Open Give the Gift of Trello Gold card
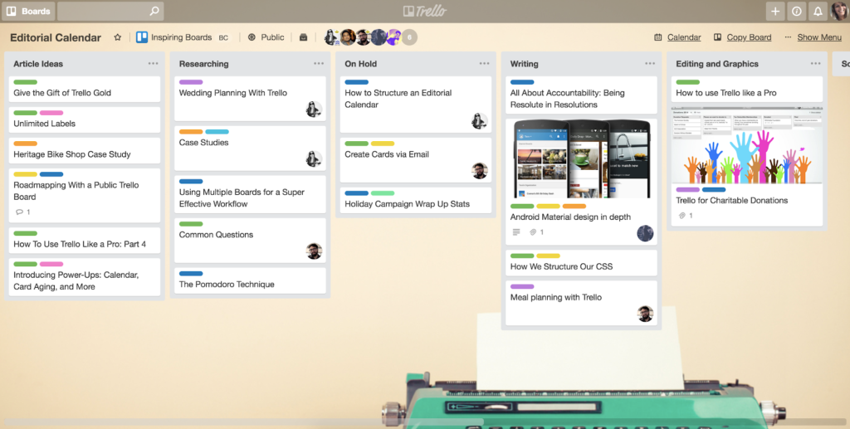 click(85, 89)
